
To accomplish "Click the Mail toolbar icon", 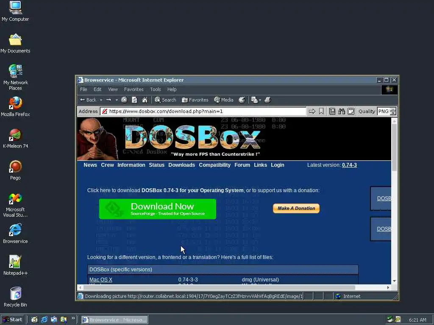I will (x=254, y=100).
